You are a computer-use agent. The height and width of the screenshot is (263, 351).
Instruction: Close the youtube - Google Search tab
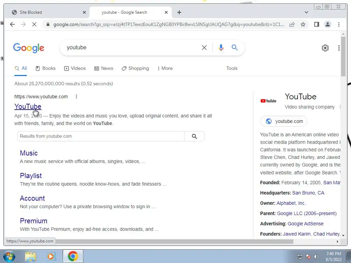pyautogui.click(x=166, y=12)
